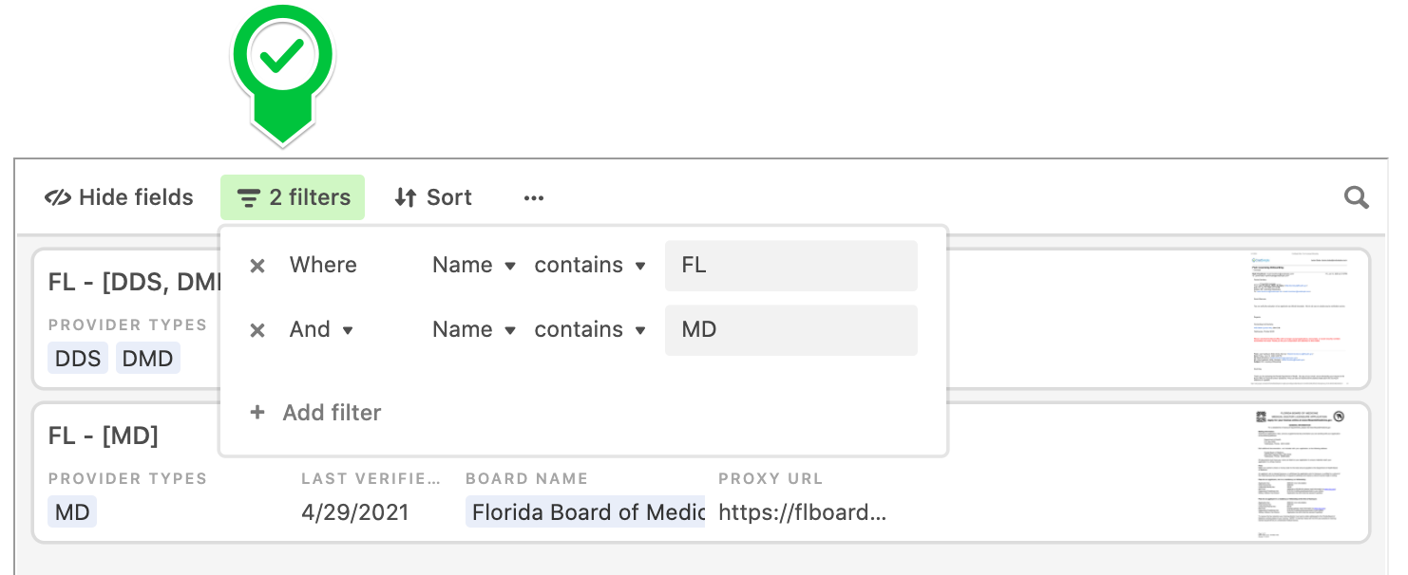This screenshot has height=575, width=1408.
Task: Click the MD filter value field
Action: 791,330
